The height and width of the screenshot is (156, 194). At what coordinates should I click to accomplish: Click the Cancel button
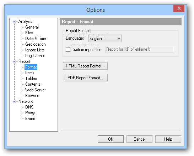tap(139, 139)
